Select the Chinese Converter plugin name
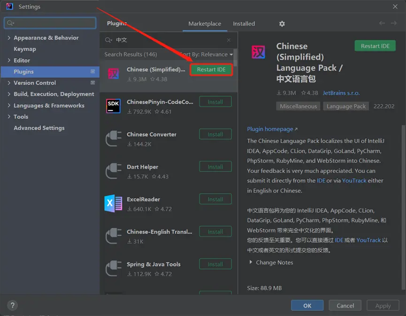The width and height of the screenshot is (406, 316). point(152,134)
